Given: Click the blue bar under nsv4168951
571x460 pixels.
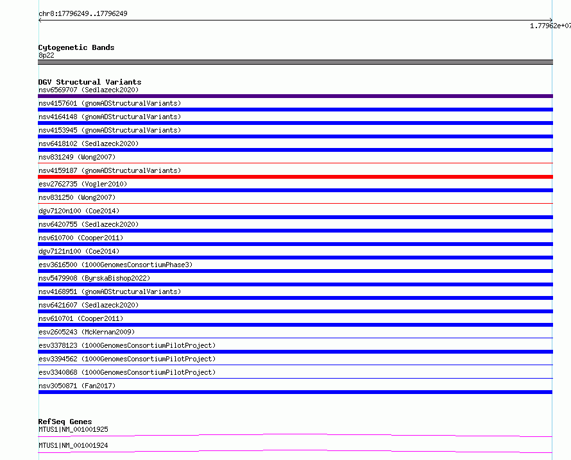Looking at the screenshot, I should coord(295,298).
